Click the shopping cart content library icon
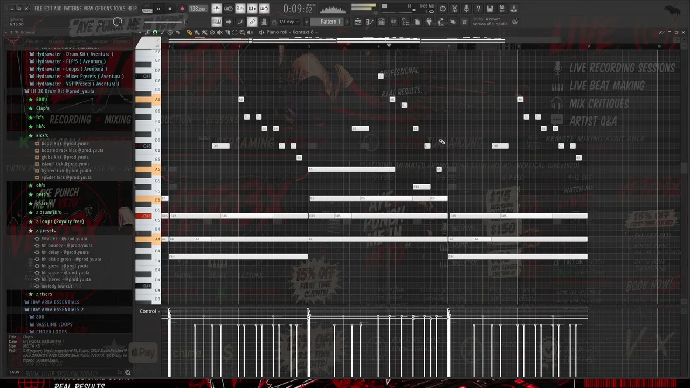The width and height of the screenshot is (690, 388). [x=464, y=22]
